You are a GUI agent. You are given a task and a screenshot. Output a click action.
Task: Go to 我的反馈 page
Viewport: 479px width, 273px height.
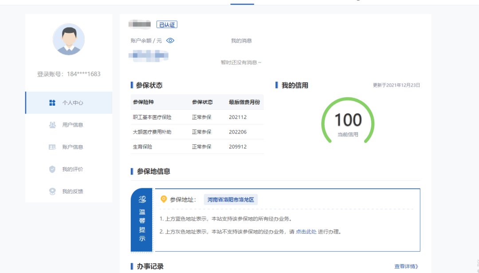72,191
